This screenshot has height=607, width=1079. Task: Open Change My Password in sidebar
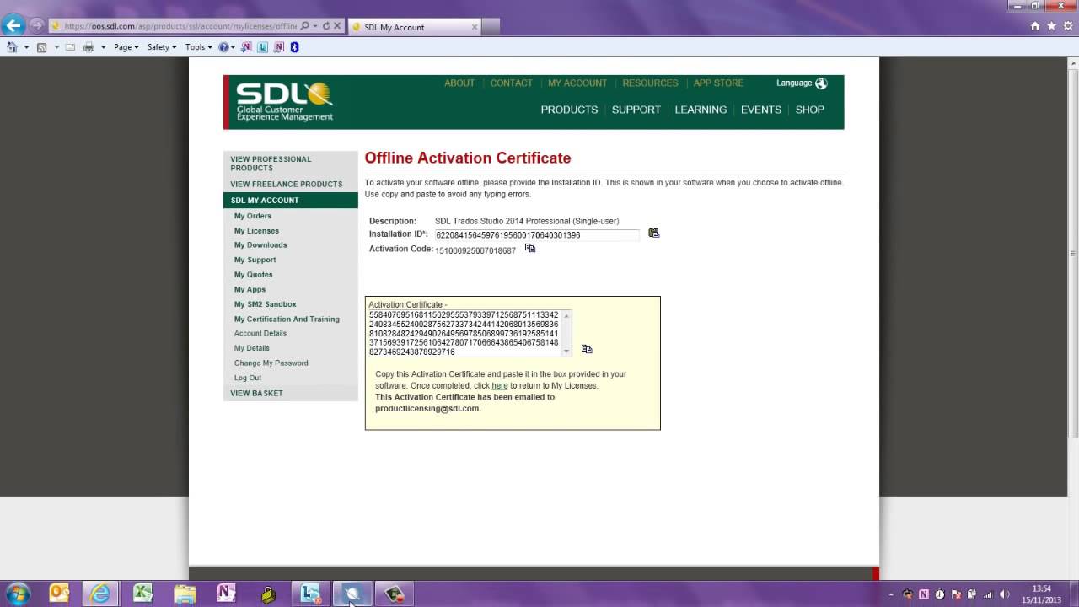[271, 363]
